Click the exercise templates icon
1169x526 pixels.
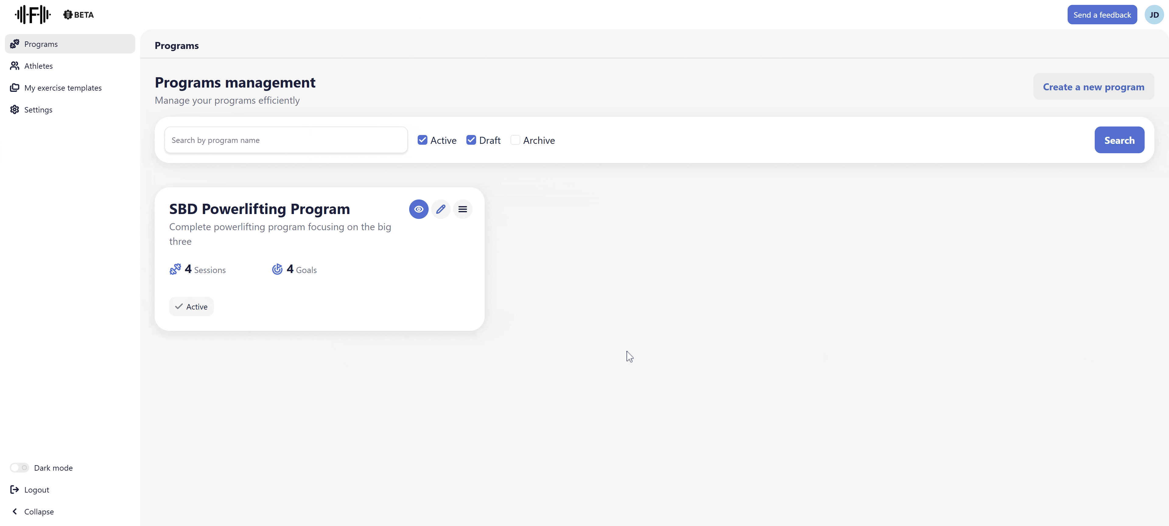pyautogui.click(x=15, y=88)
